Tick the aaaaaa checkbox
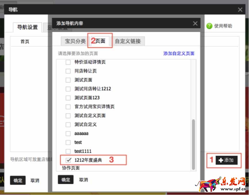 coord(68,134)
